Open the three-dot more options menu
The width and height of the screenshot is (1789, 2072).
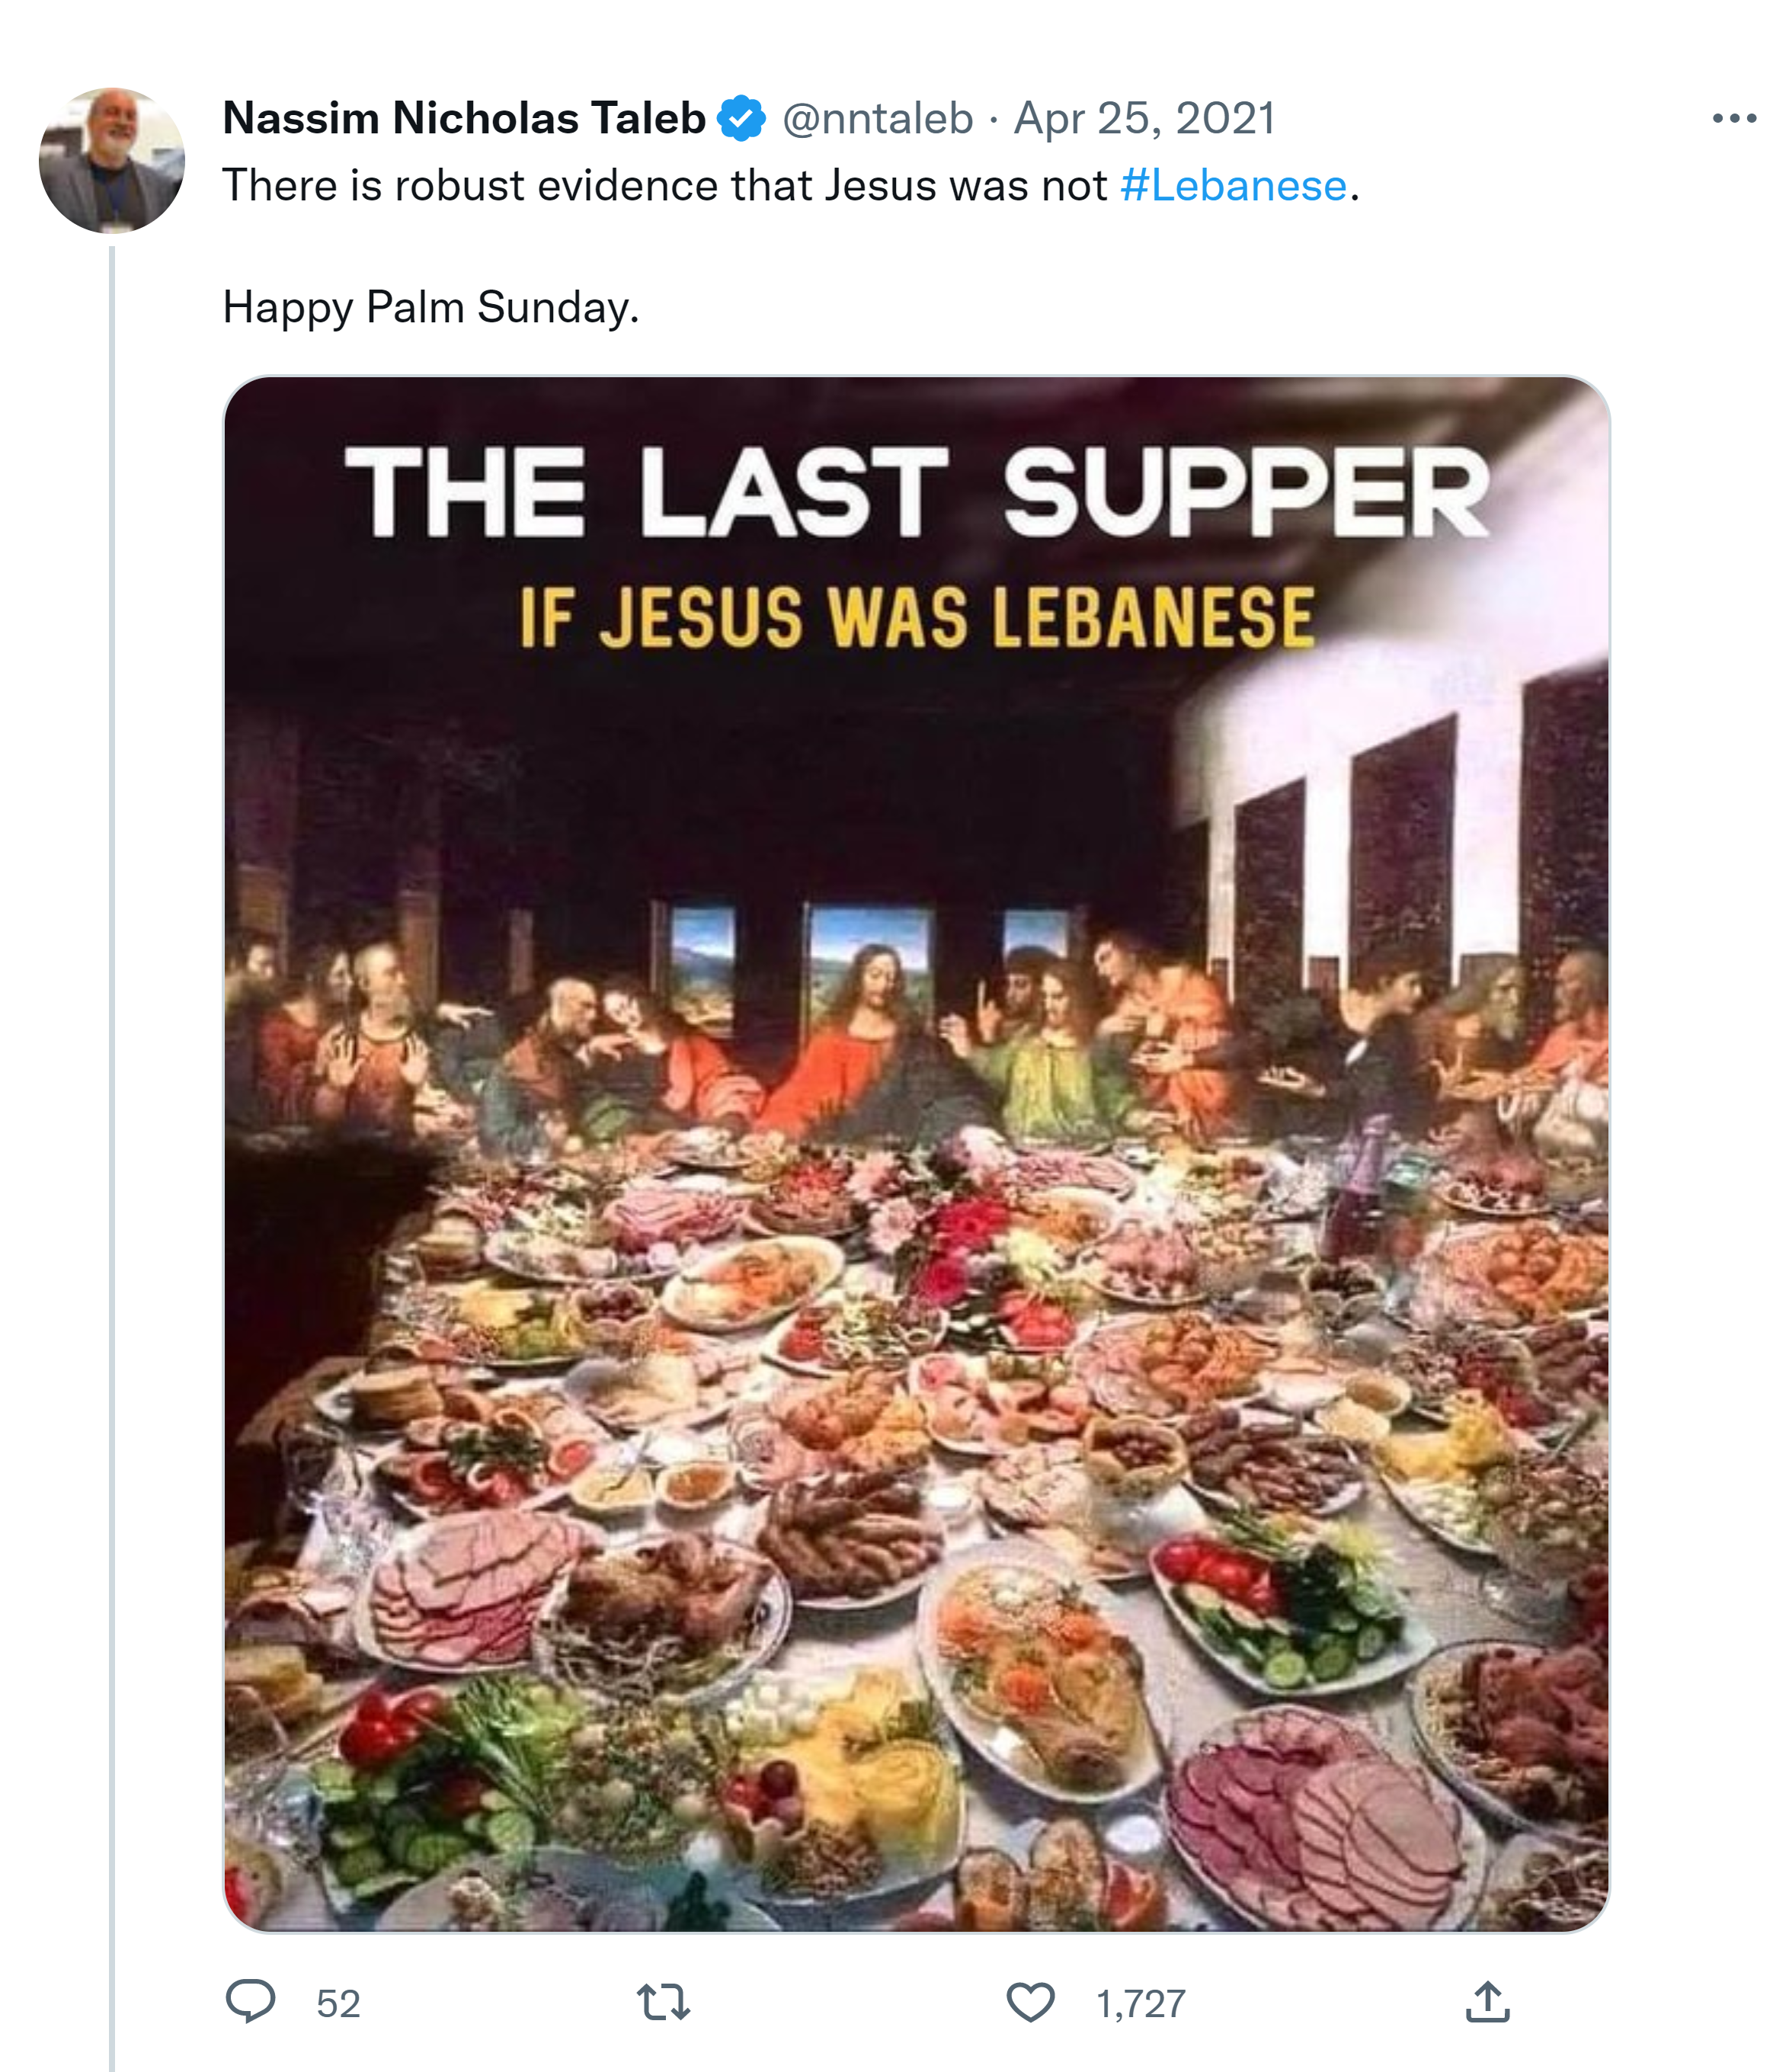click(x=1734, y=119)
